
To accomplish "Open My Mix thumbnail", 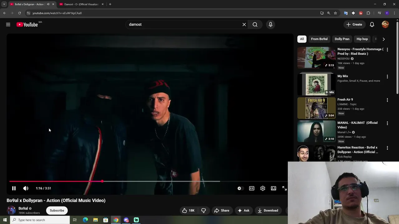I will 316,84.
